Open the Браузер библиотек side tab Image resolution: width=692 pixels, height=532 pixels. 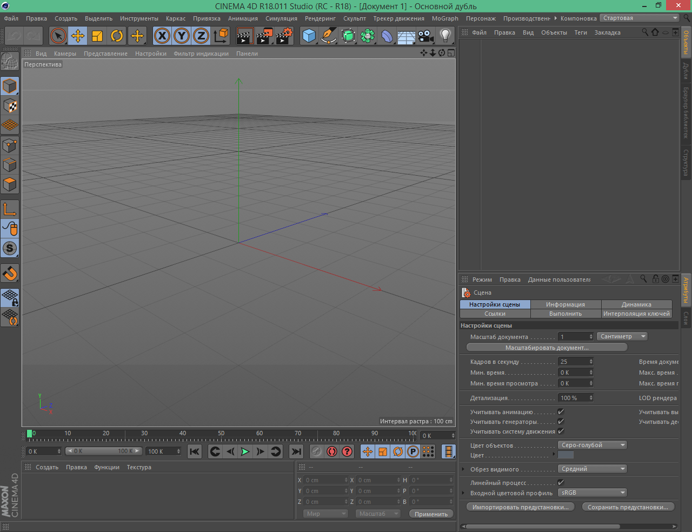[x=686, y=112]
